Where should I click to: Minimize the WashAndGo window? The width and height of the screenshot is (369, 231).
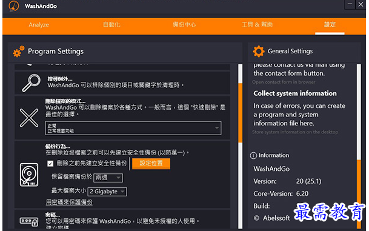[350, 4]
